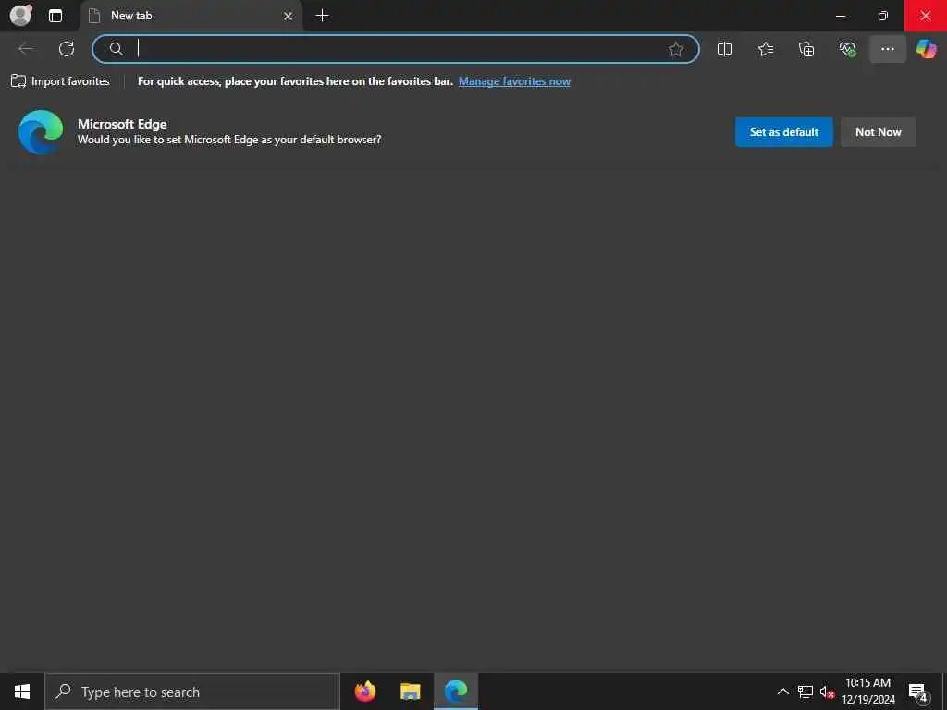Select the New tab tab

(x=191, y=16)
